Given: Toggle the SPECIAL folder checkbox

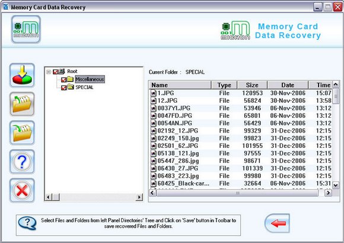Looking at the screenshot, I should (63, 88).
